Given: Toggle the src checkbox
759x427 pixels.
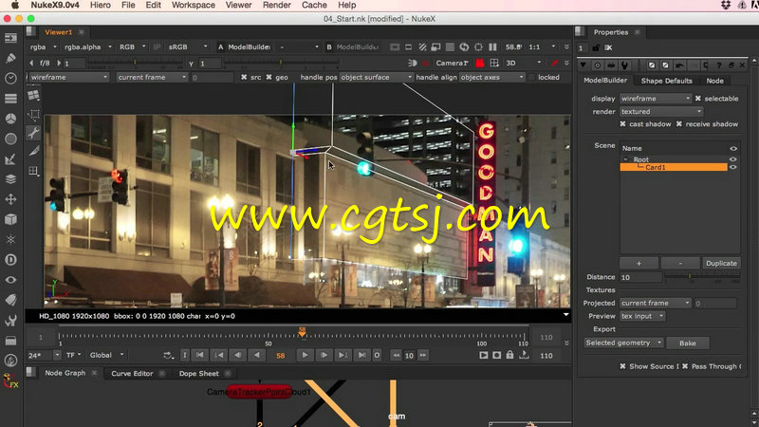Looking at the screenshot, I should (x=244, y=77).
